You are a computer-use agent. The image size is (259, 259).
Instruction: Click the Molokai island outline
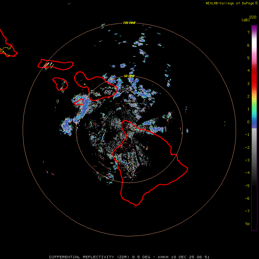click(x=56, y=64)
